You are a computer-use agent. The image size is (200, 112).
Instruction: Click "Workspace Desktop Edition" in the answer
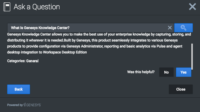click(x=65, y=52)
